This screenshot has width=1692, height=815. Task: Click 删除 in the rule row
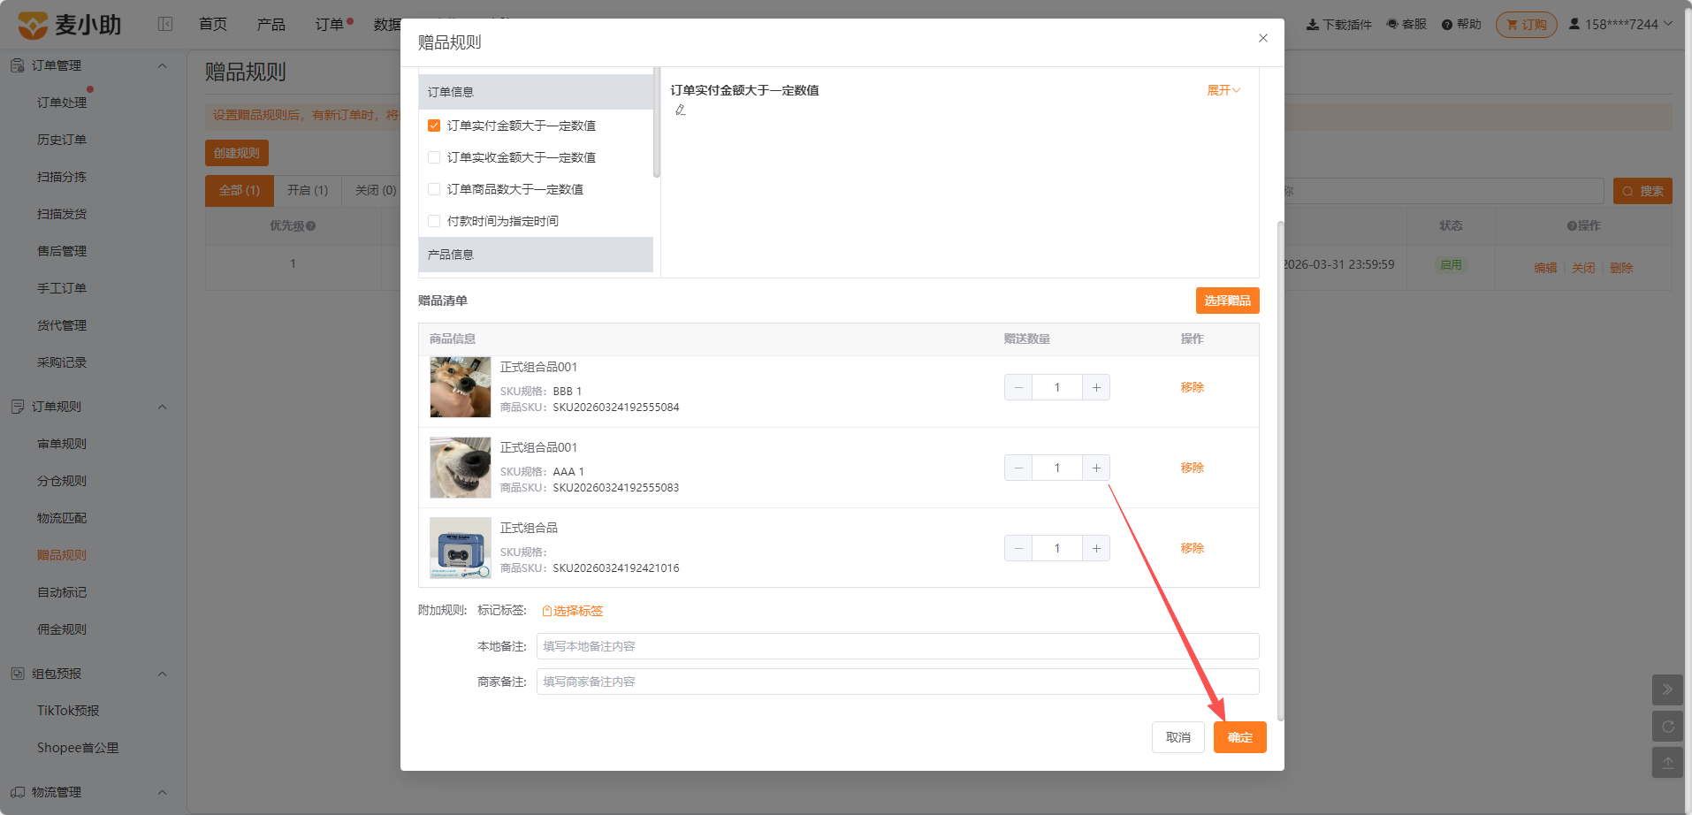(x=1621, y=268)
